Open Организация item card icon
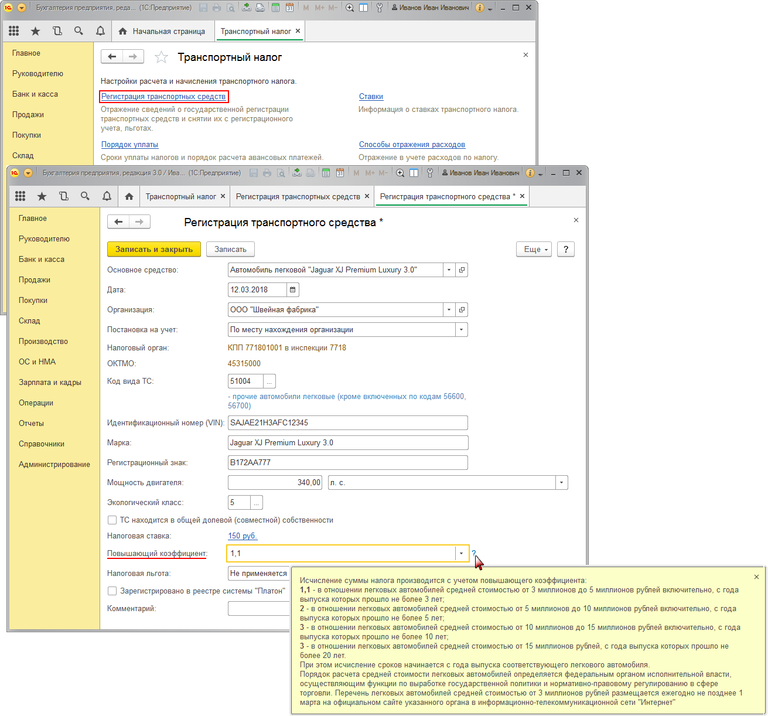This screenshot has height=716, width=768. tap(462, 309)
